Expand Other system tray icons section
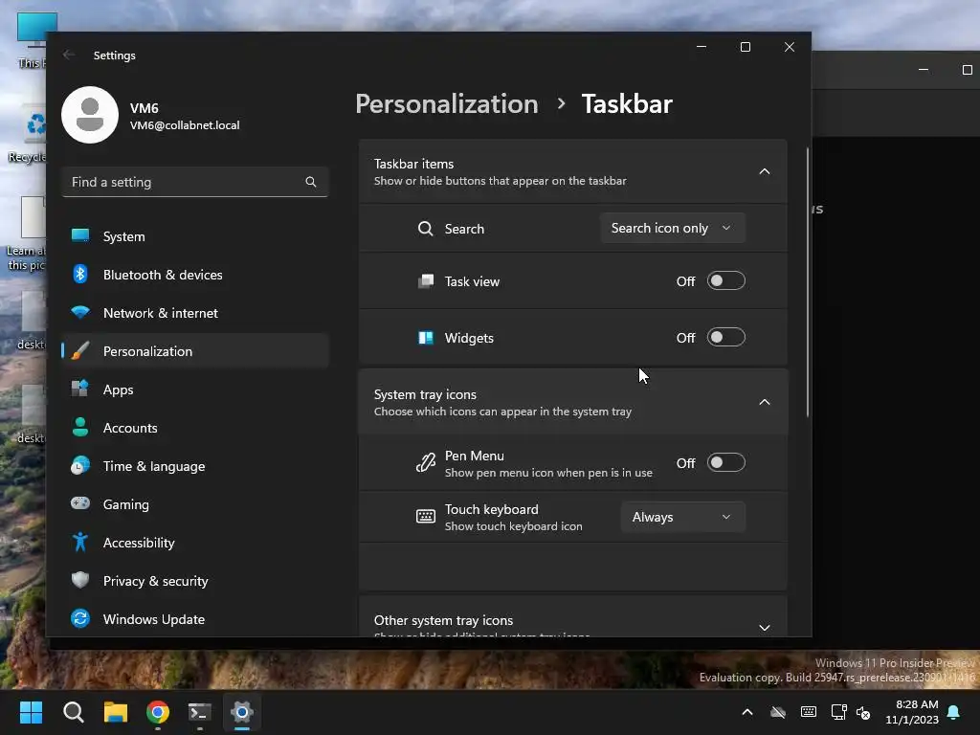980x735 pixels. tap(765, 627)
